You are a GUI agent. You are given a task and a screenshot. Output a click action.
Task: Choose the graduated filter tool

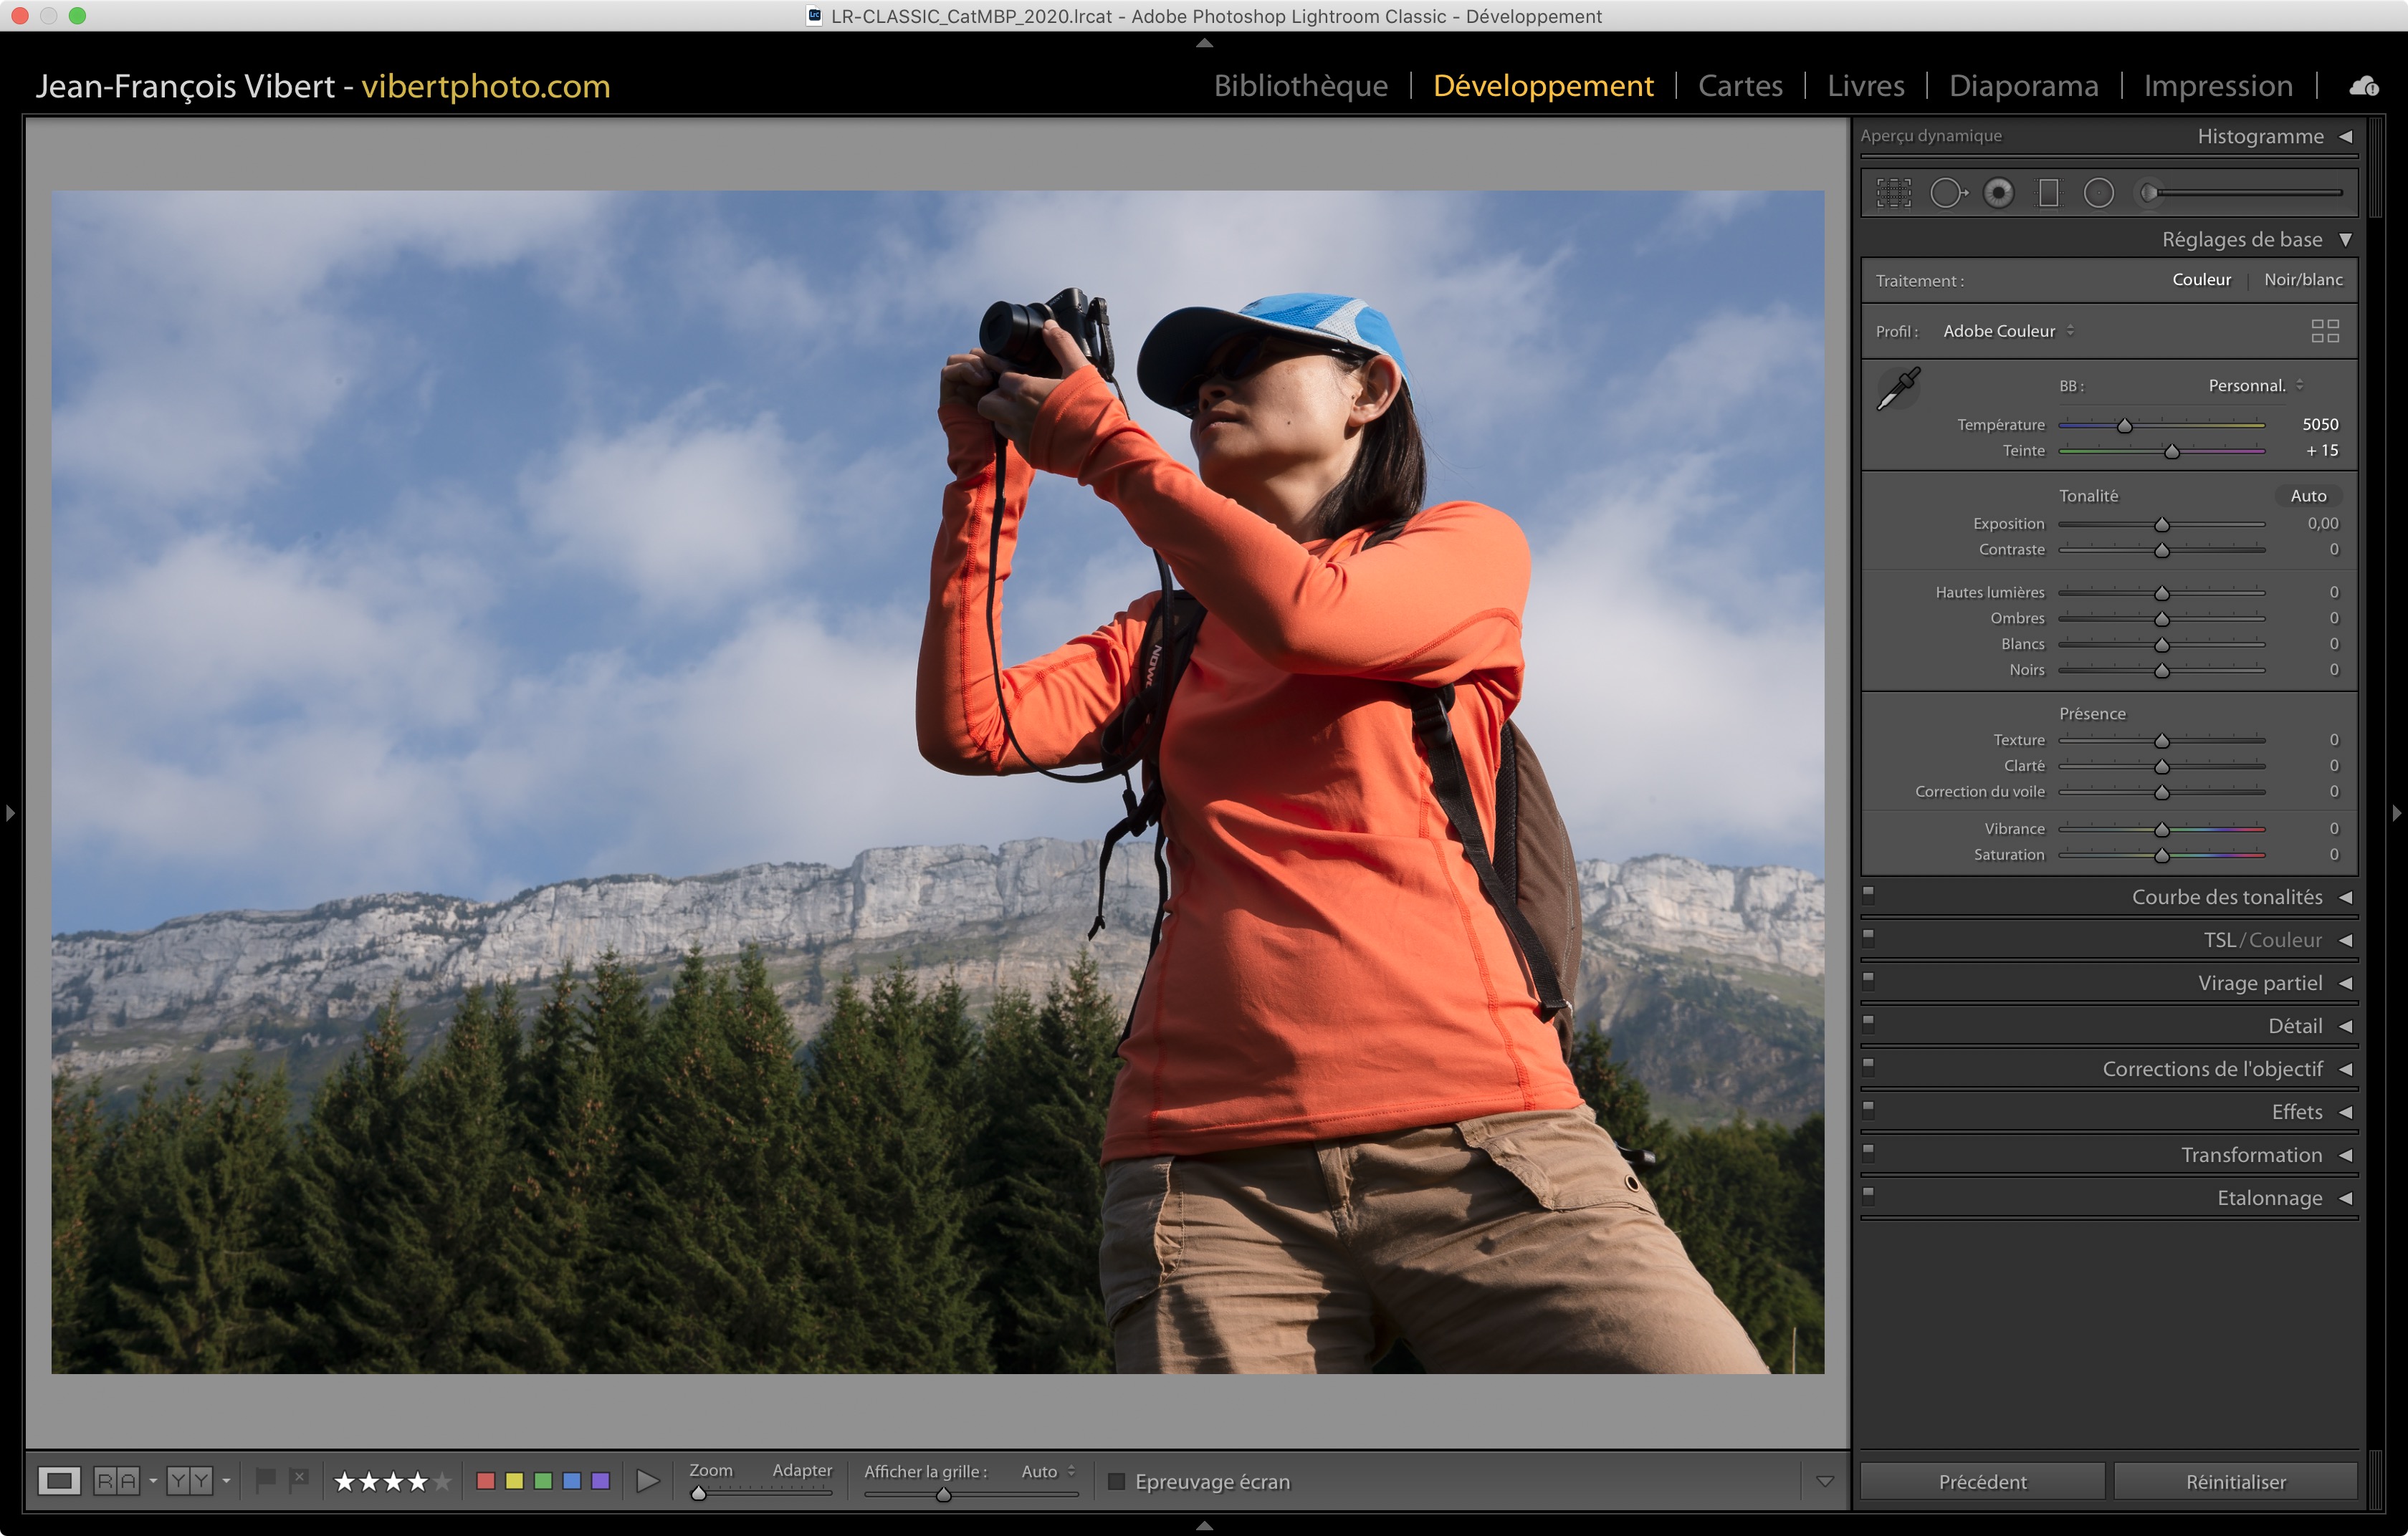click(x=2048, y=193)
